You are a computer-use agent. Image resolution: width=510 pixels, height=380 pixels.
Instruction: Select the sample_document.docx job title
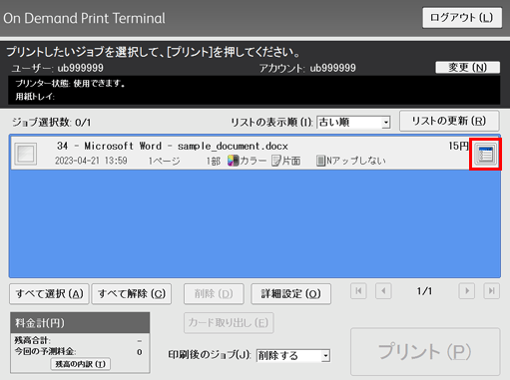click(173, 146)
